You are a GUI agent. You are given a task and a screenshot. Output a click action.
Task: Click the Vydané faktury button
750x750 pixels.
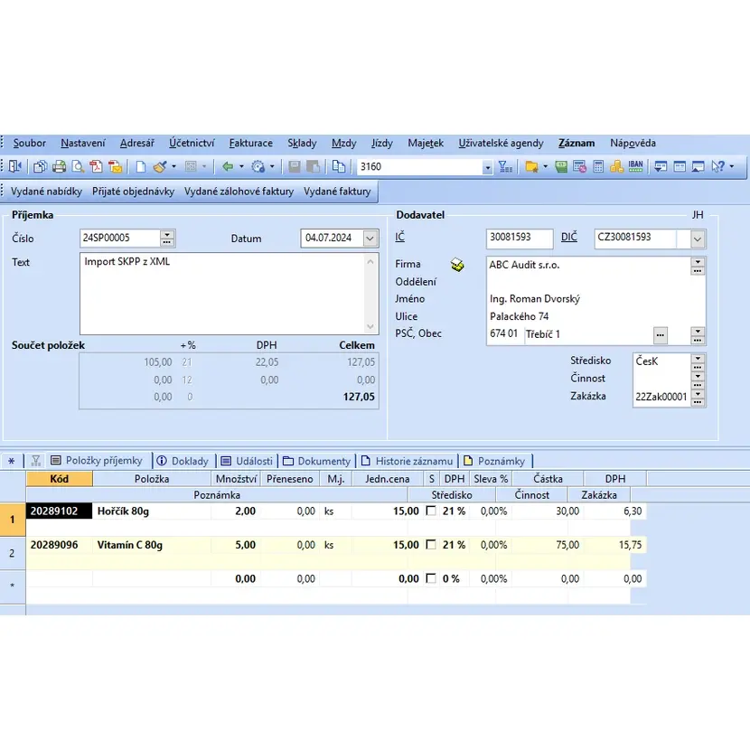pyautogui.click(x=337, y=192)
